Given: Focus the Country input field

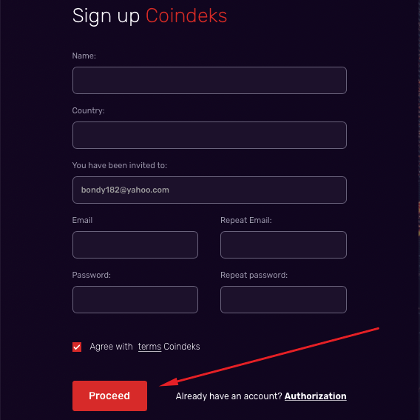Looking at the screenshot, I should pos(209,135).
